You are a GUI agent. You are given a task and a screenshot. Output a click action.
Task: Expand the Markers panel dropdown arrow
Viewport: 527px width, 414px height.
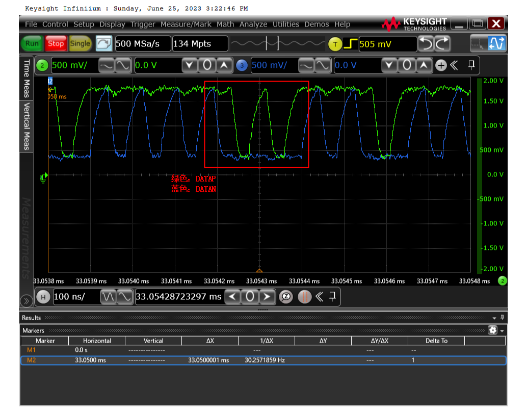click(x=503, y=331)
